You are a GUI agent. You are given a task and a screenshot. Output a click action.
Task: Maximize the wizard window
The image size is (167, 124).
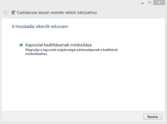pyautogui.click(x=150, y=3)
